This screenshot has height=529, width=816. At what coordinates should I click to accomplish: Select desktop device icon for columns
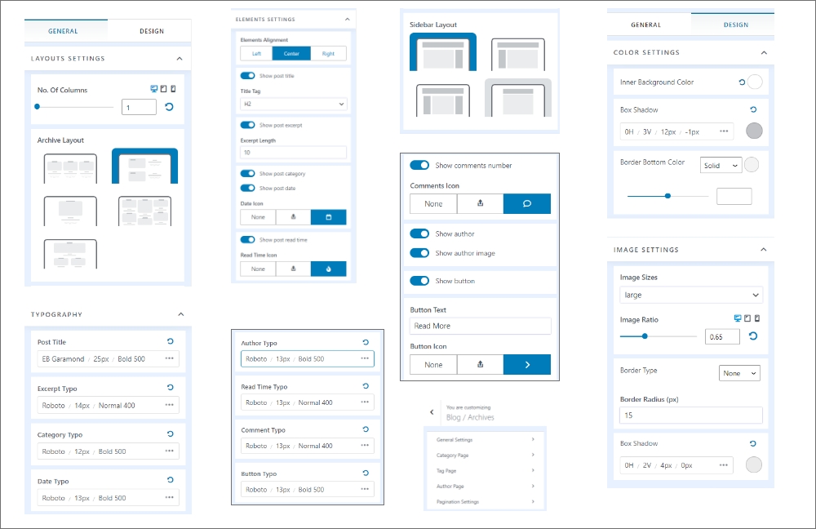point(154,89)
